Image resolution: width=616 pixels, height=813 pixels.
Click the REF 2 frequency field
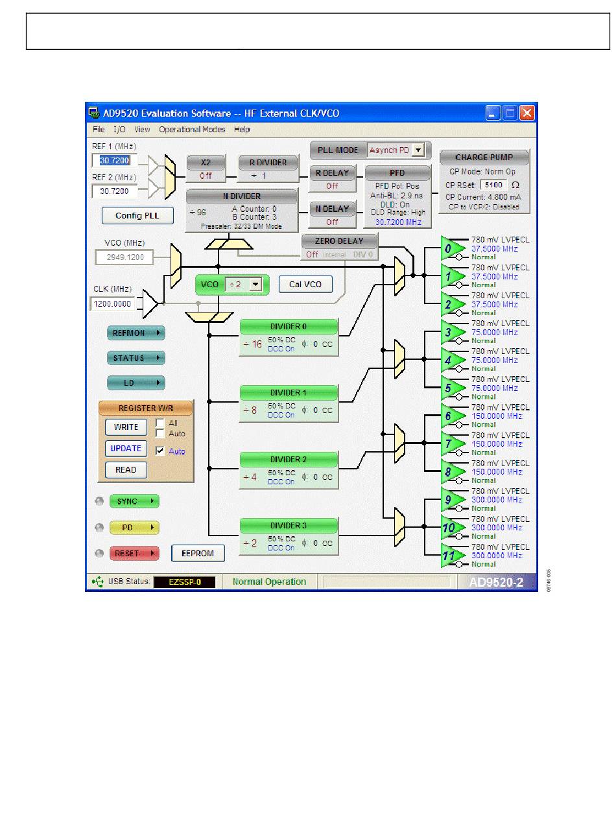click(x=114, y=191)
